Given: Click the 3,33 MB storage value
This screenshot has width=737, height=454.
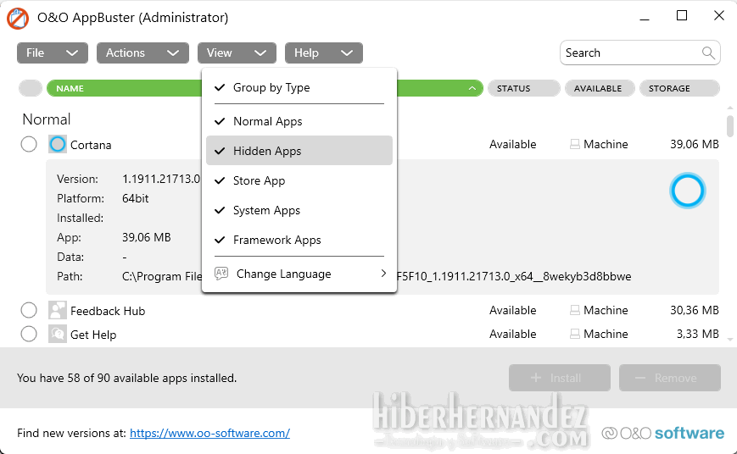Looking at the screenshot, I should point(697,334).
